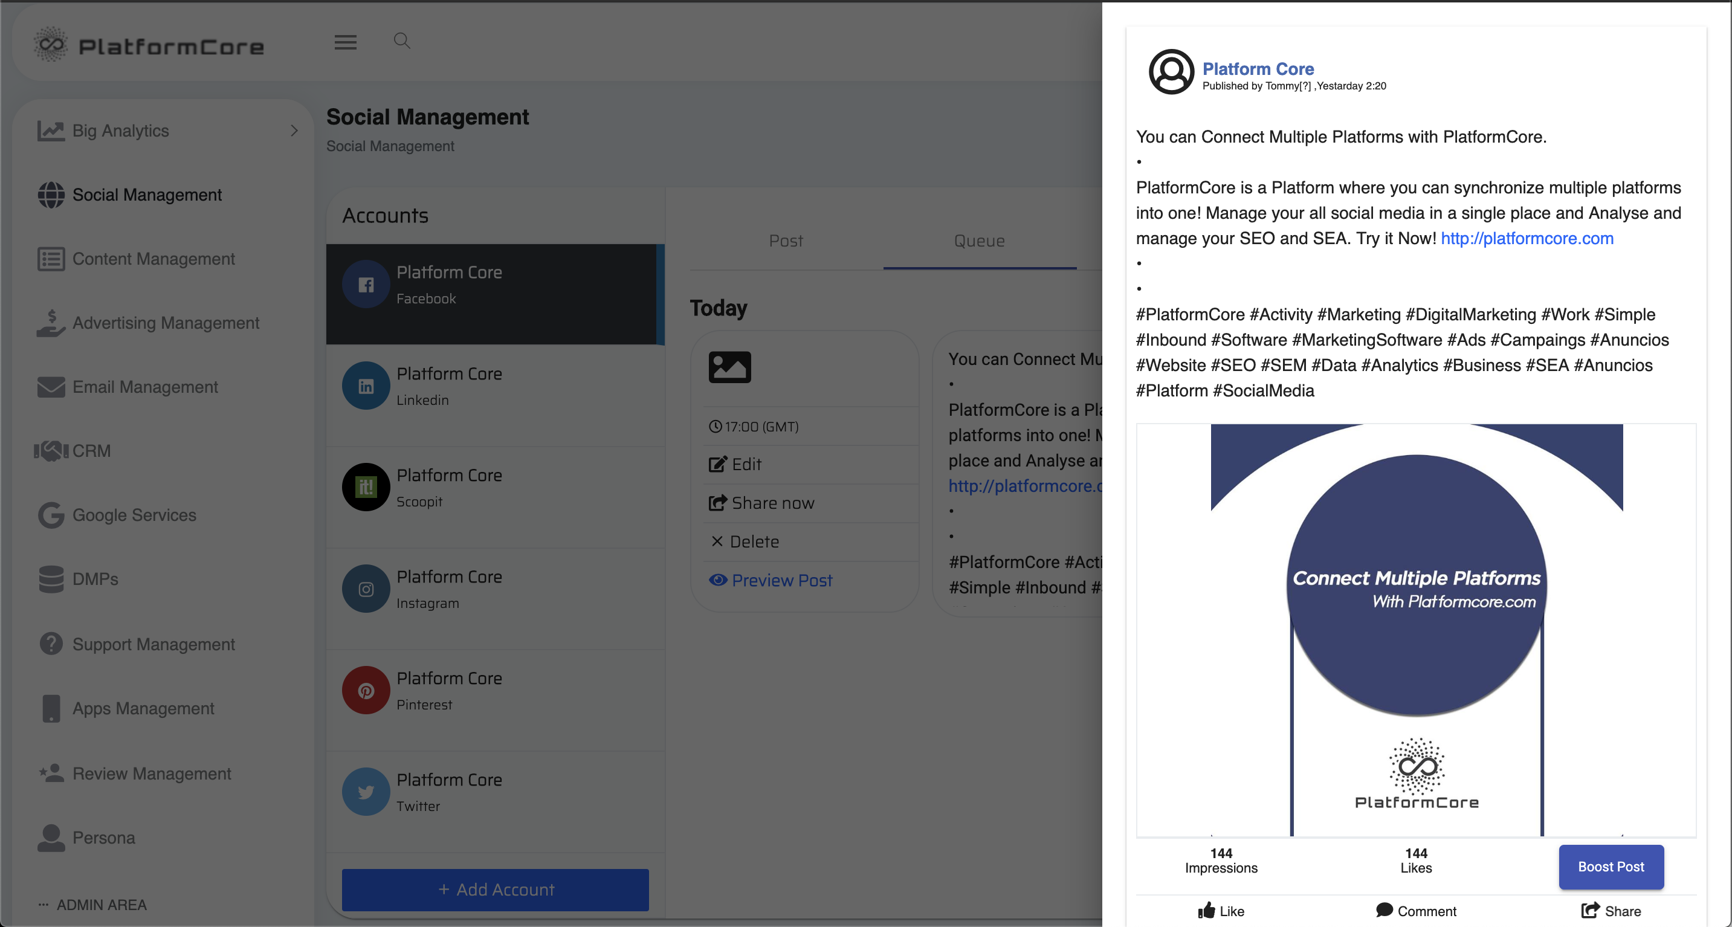Viewport: 1732px width, 927px height.
Task: Select the Linkedin account icon
Action: pos(366,386)
